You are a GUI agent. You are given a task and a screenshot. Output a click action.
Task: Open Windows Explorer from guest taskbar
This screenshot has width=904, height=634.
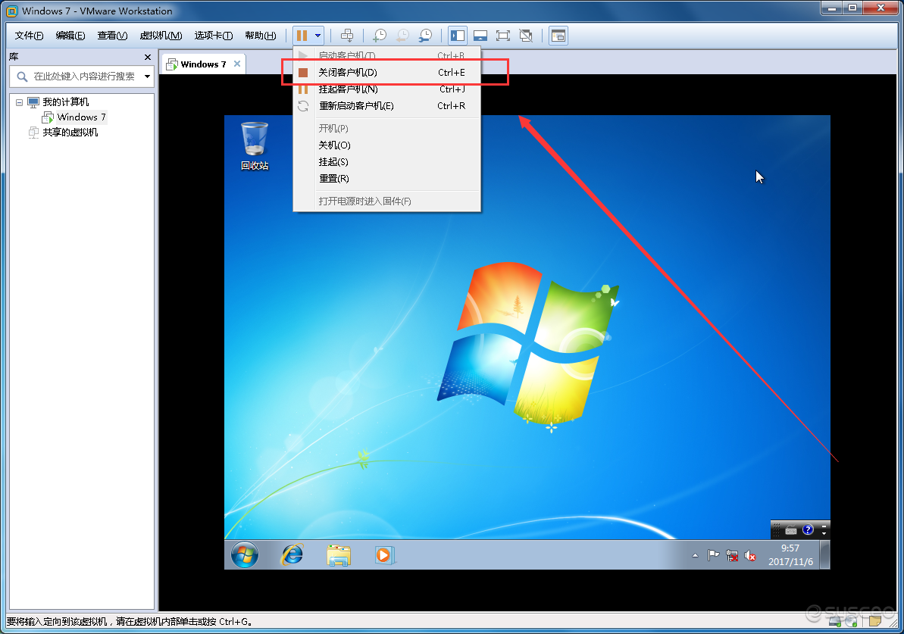coord(338,555)
